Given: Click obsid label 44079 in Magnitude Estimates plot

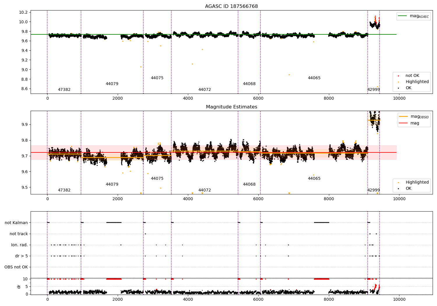Looking at the screenshot, I should 112,184.
